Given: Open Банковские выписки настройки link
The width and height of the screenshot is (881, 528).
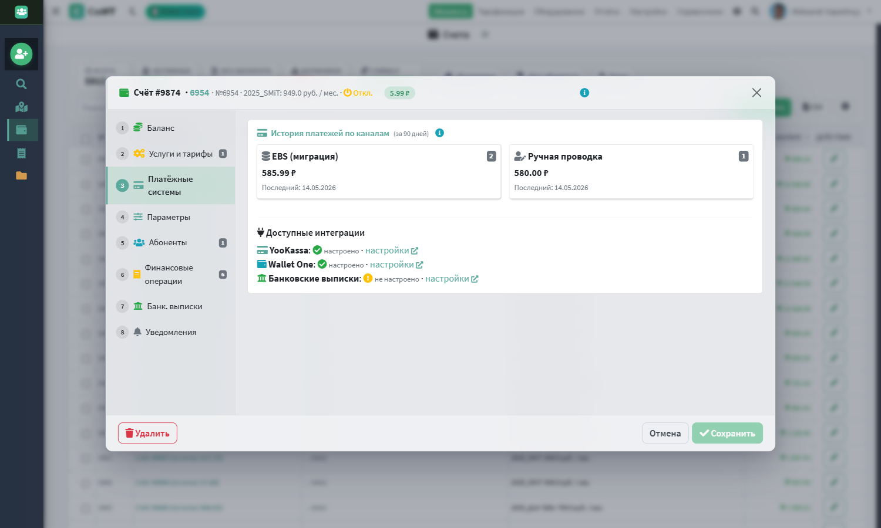Looking at the screenshot, I should pyautogui.click(x=452, y=279).
